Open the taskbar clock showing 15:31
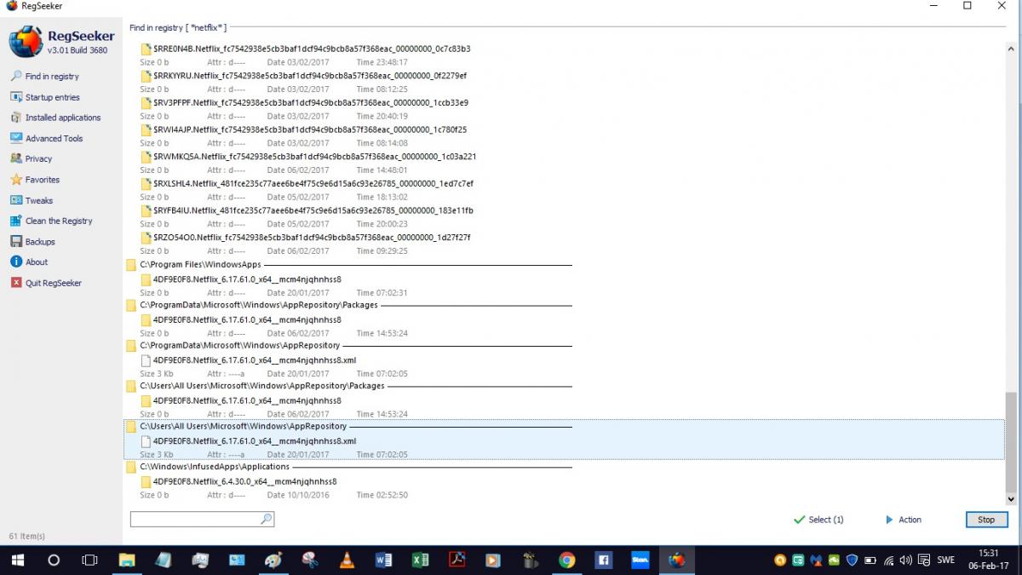The height and width of the screenshot is (575, 1022). (989, 559)
